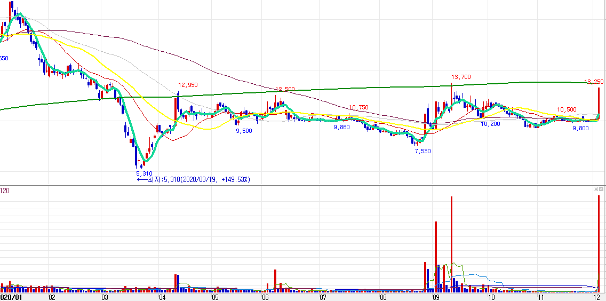Select the 04 month marker on time axis
Screen dimensions: 606x301
(162, 297)
